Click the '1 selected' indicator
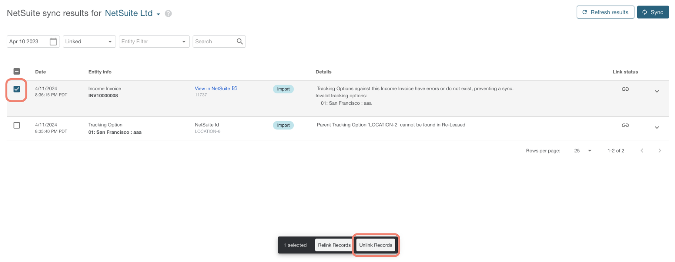The width and height of the screenshot is (675, 262). 295,245
